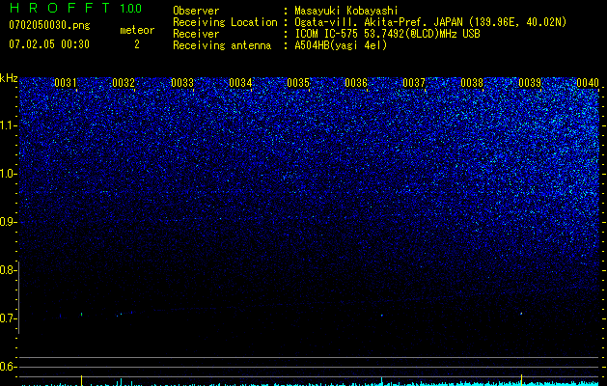Click the timestamp 07.02.05 00:30
607x386 pixels.
click(x=49, y=44)
